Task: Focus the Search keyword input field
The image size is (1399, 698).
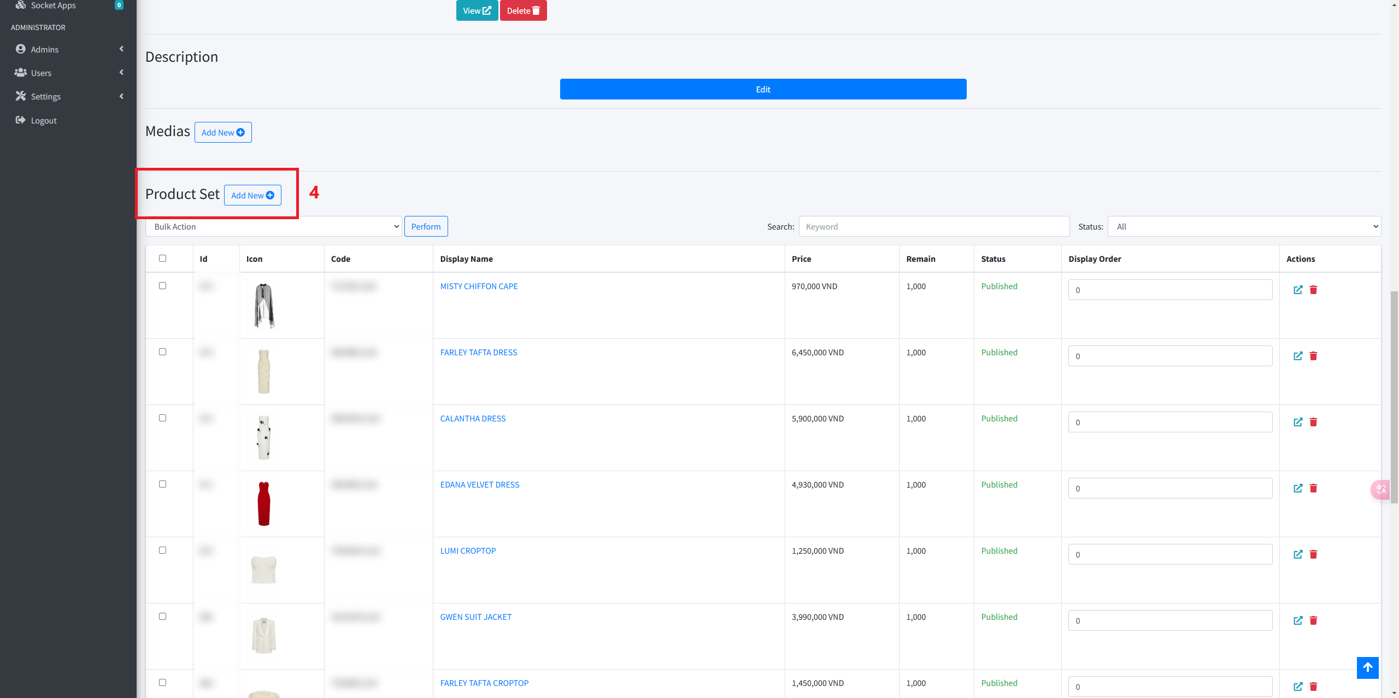Action: click(x=934, y=226)
